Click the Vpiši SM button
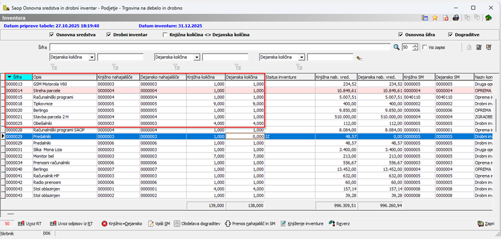 pyautogui.click(x=160, y=224)
